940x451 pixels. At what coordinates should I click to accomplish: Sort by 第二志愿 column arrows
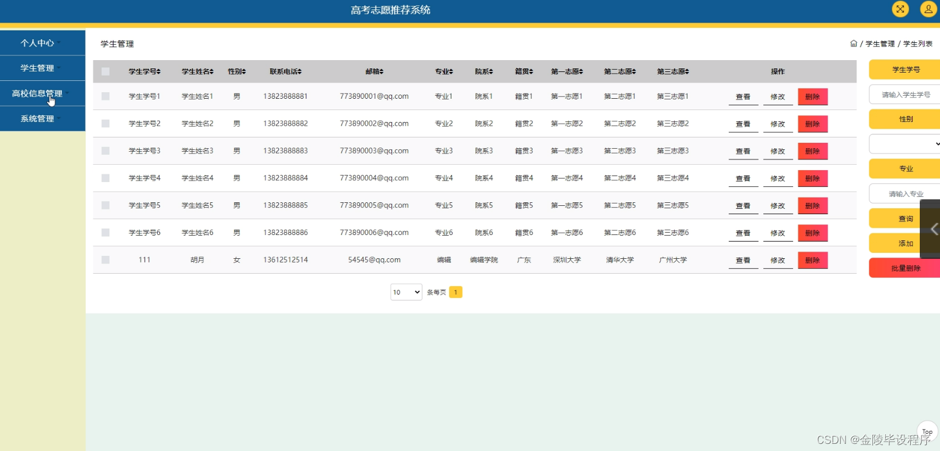[634, 71]
